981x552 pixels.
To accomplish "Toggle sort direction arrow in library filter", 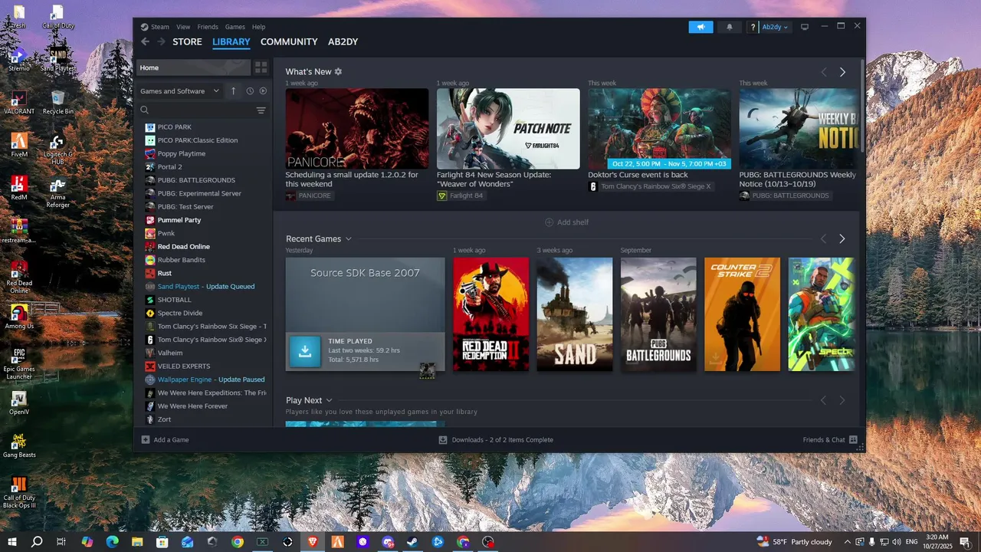I will (234, 90).
